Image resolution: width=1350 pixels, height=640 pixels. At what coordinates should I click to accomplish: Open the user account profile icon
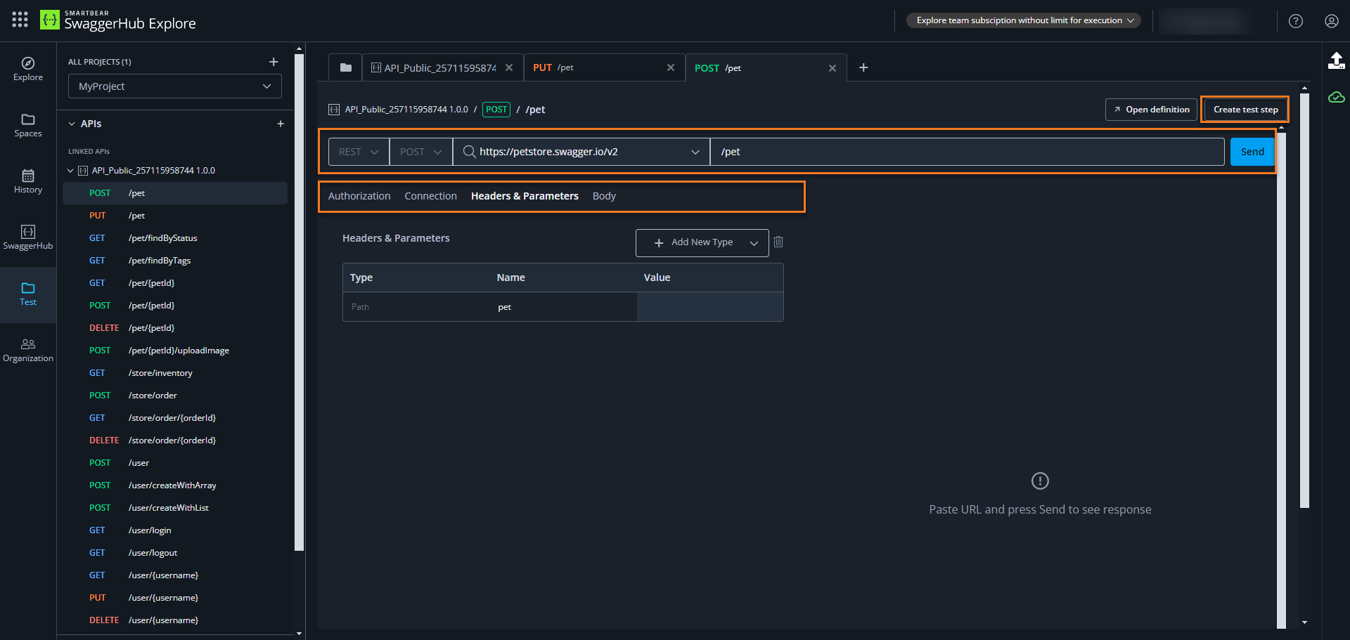[x=1332, y=21]
